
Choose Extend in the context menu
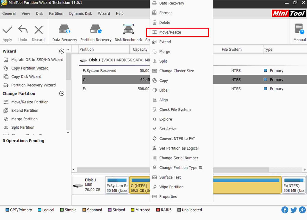[181, 42]
